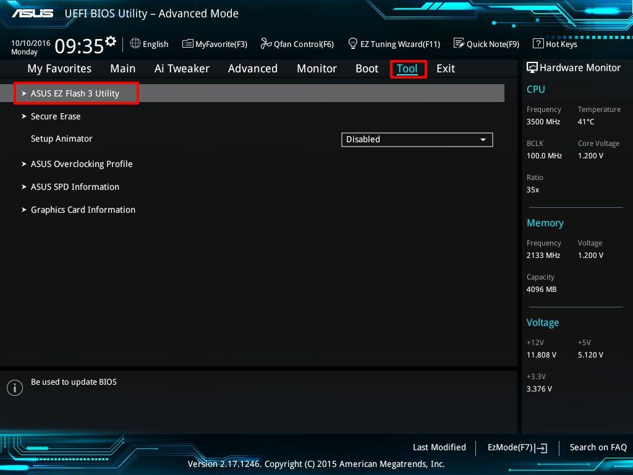Open the Boot tab
This screenshot has width=633, height=475.
coord(367,69)
